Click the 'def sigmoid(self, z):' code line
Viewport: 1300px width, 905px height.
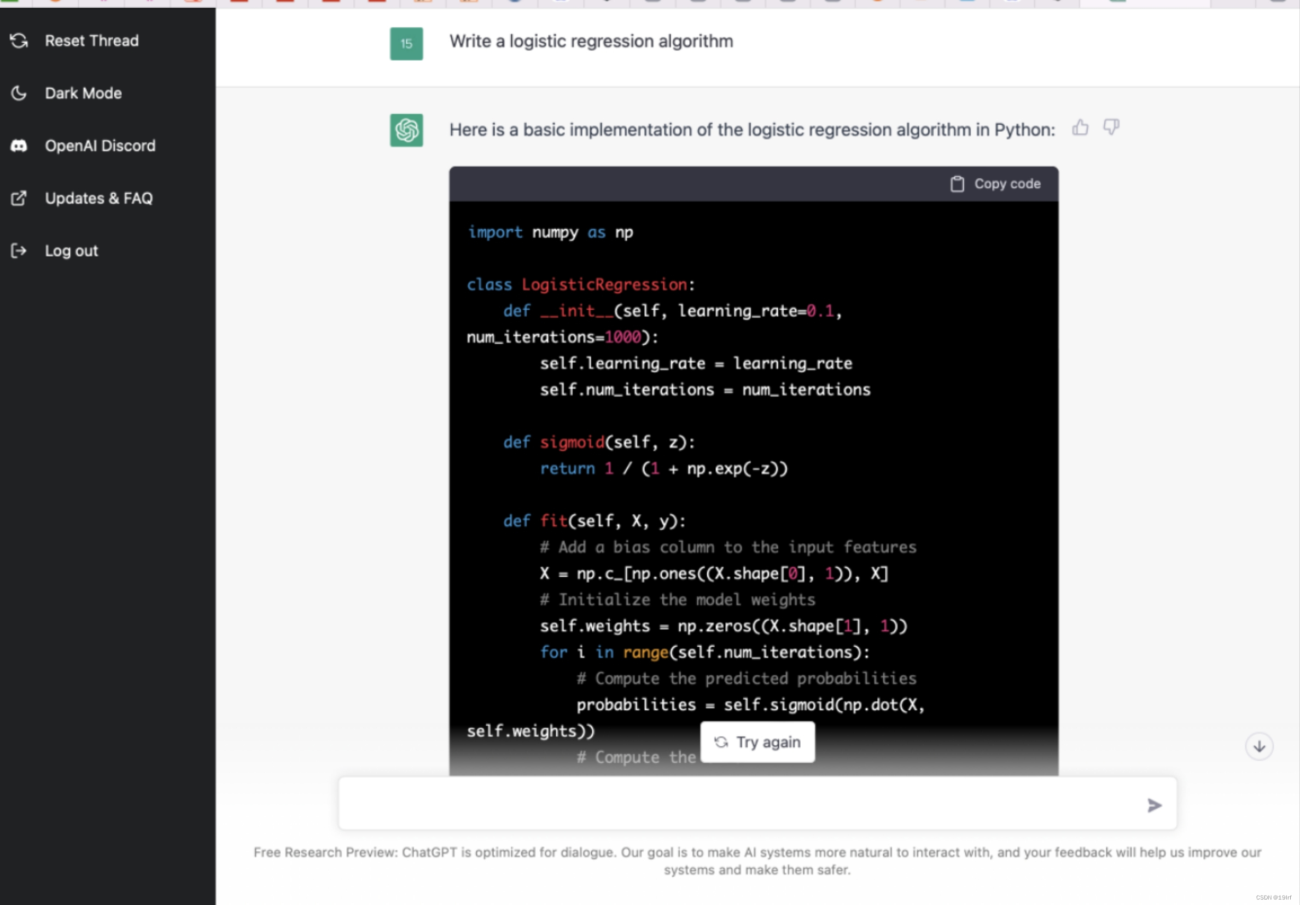pos(599,442)
